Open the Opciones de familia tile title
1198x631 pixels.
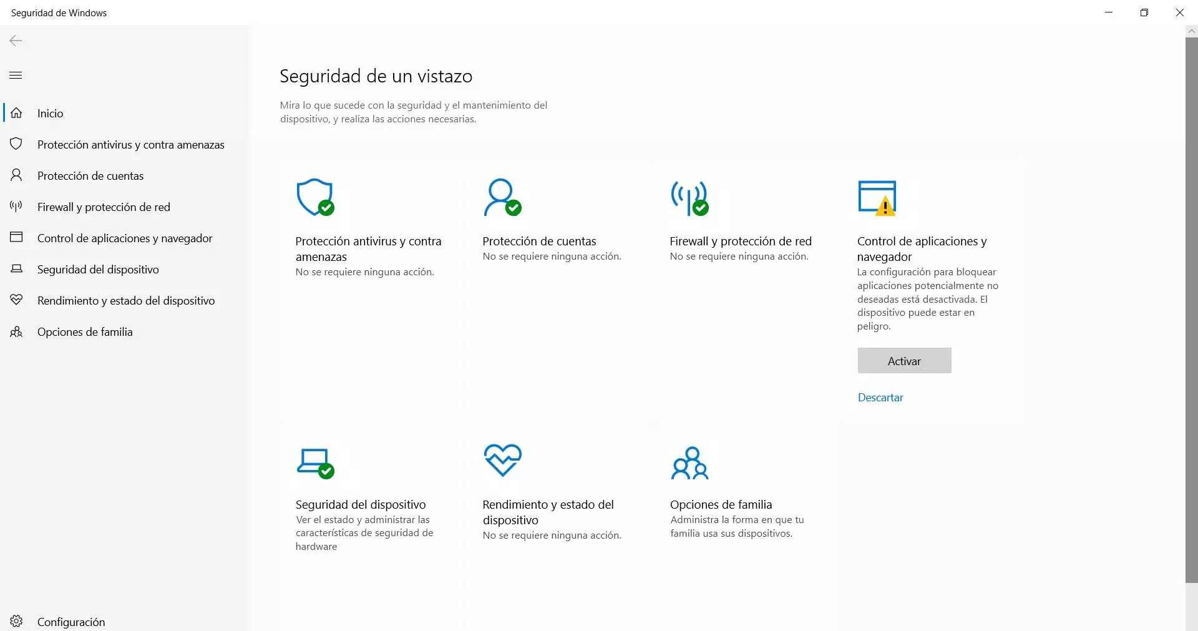(x=721, y=504)
